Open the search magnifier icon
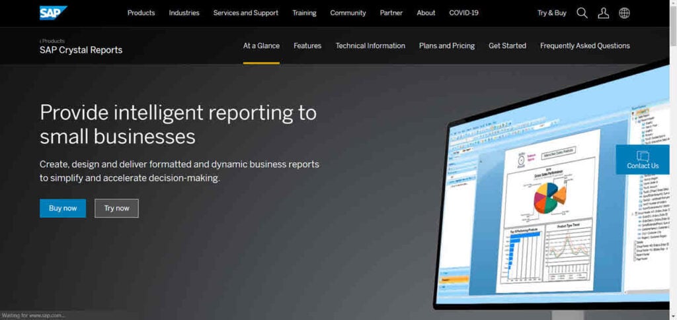Screen dimensions: 677x320 [582, 13]
